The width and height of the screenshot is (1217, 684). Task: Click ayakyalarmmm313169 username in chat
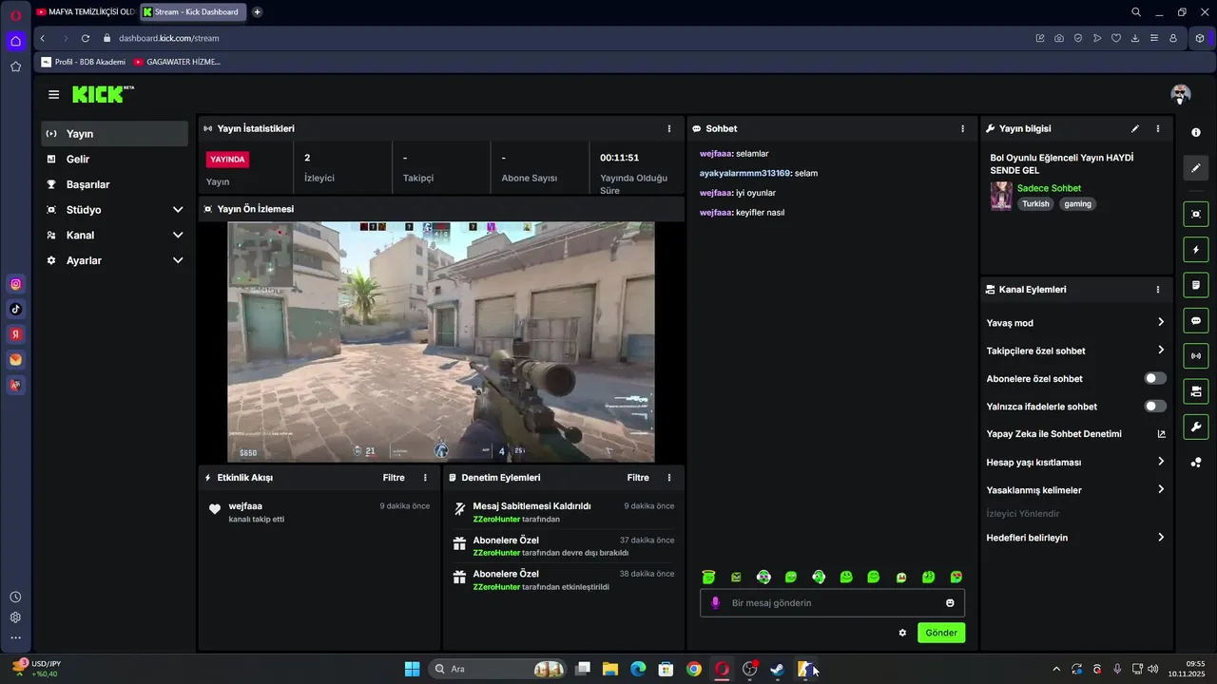pos(745,173)
